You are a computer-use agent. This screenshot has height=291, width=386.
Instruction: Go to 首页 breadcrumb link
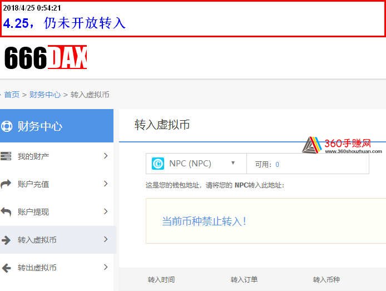point(12,95)
